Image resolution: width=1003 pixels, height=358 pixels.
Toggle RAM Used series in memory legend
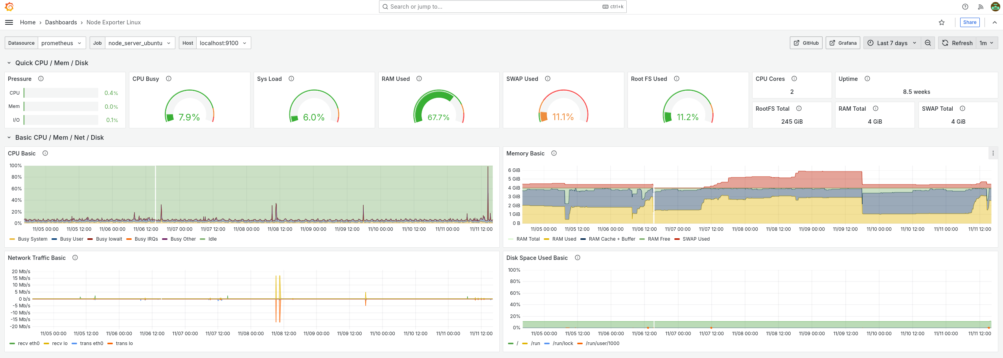[x=564, y=239]
